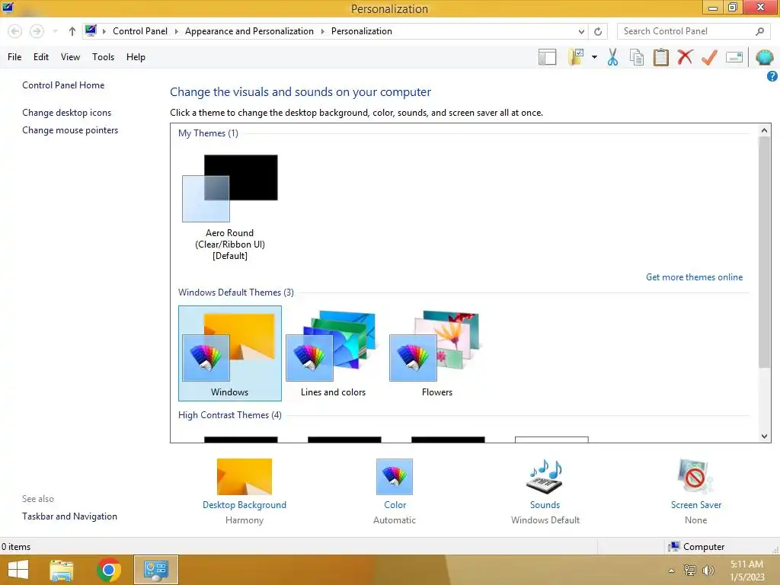Image resolution: width=780 pixels, height=585 pixels.
Task: Click the orange checkmark Properties icon
Action: click(709, 57)
